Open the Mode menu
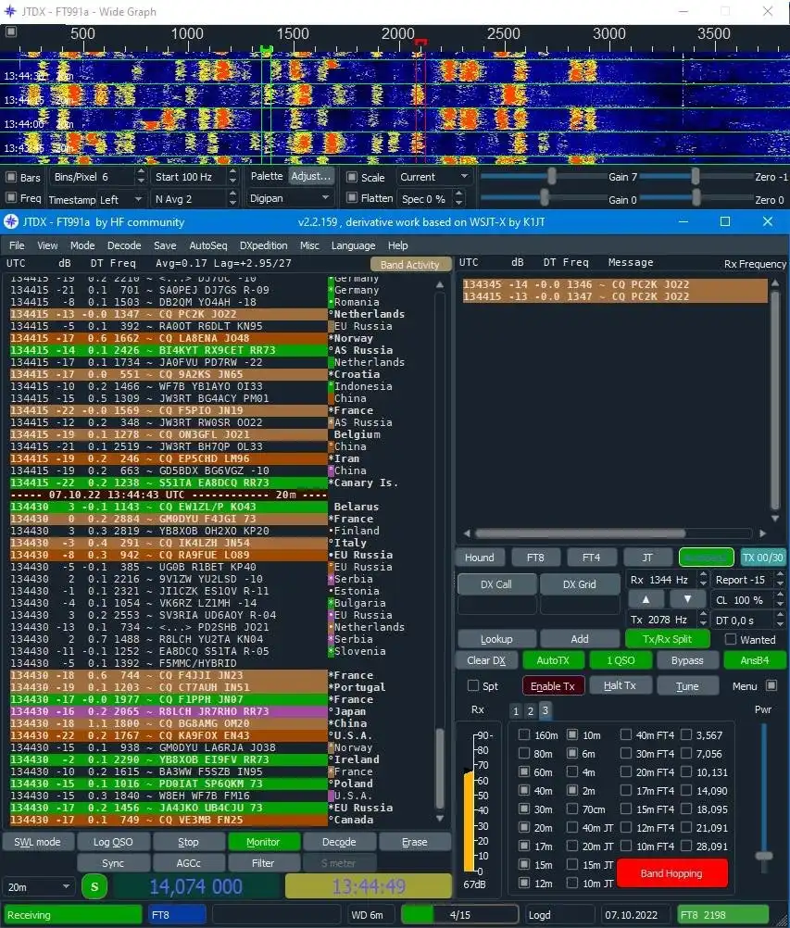Screen dimensions: 790x928 tap(82, 245)
